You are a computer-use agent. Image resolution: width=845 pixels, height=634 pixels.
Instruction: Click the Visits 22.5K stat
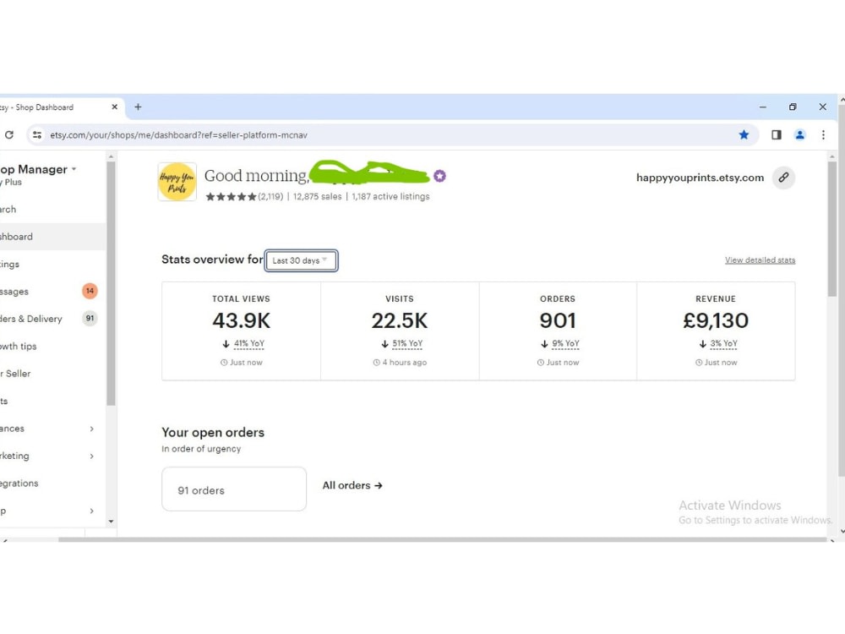pos(400,320)
